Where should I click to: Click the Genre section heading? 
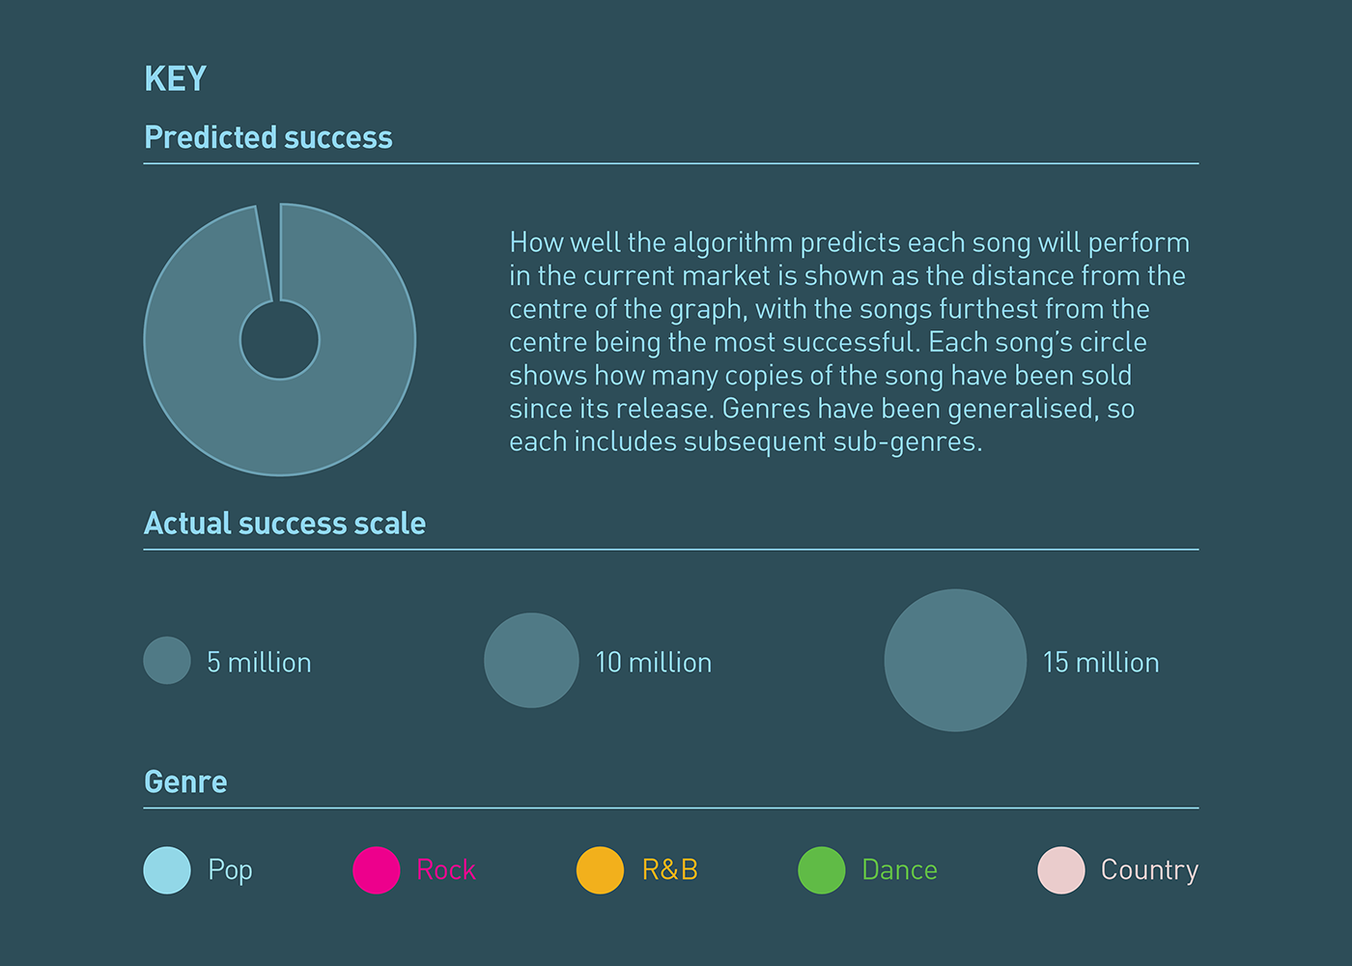(x=185, y=781)
